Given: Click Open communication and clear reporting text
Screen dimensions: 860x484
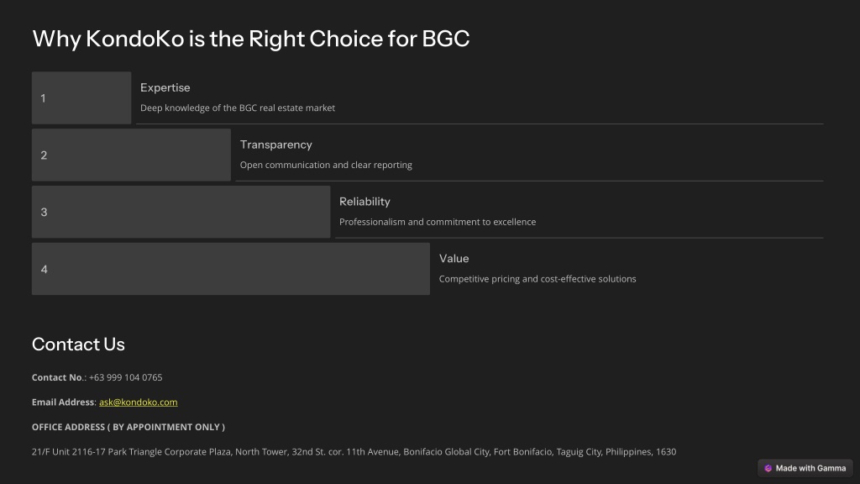Looking at the screenshot, I should 326,166.
